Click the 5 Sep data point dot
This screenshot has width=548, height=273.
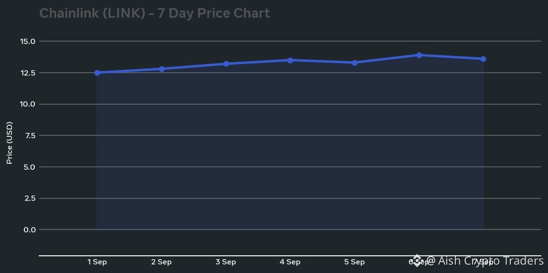point(355,63)
